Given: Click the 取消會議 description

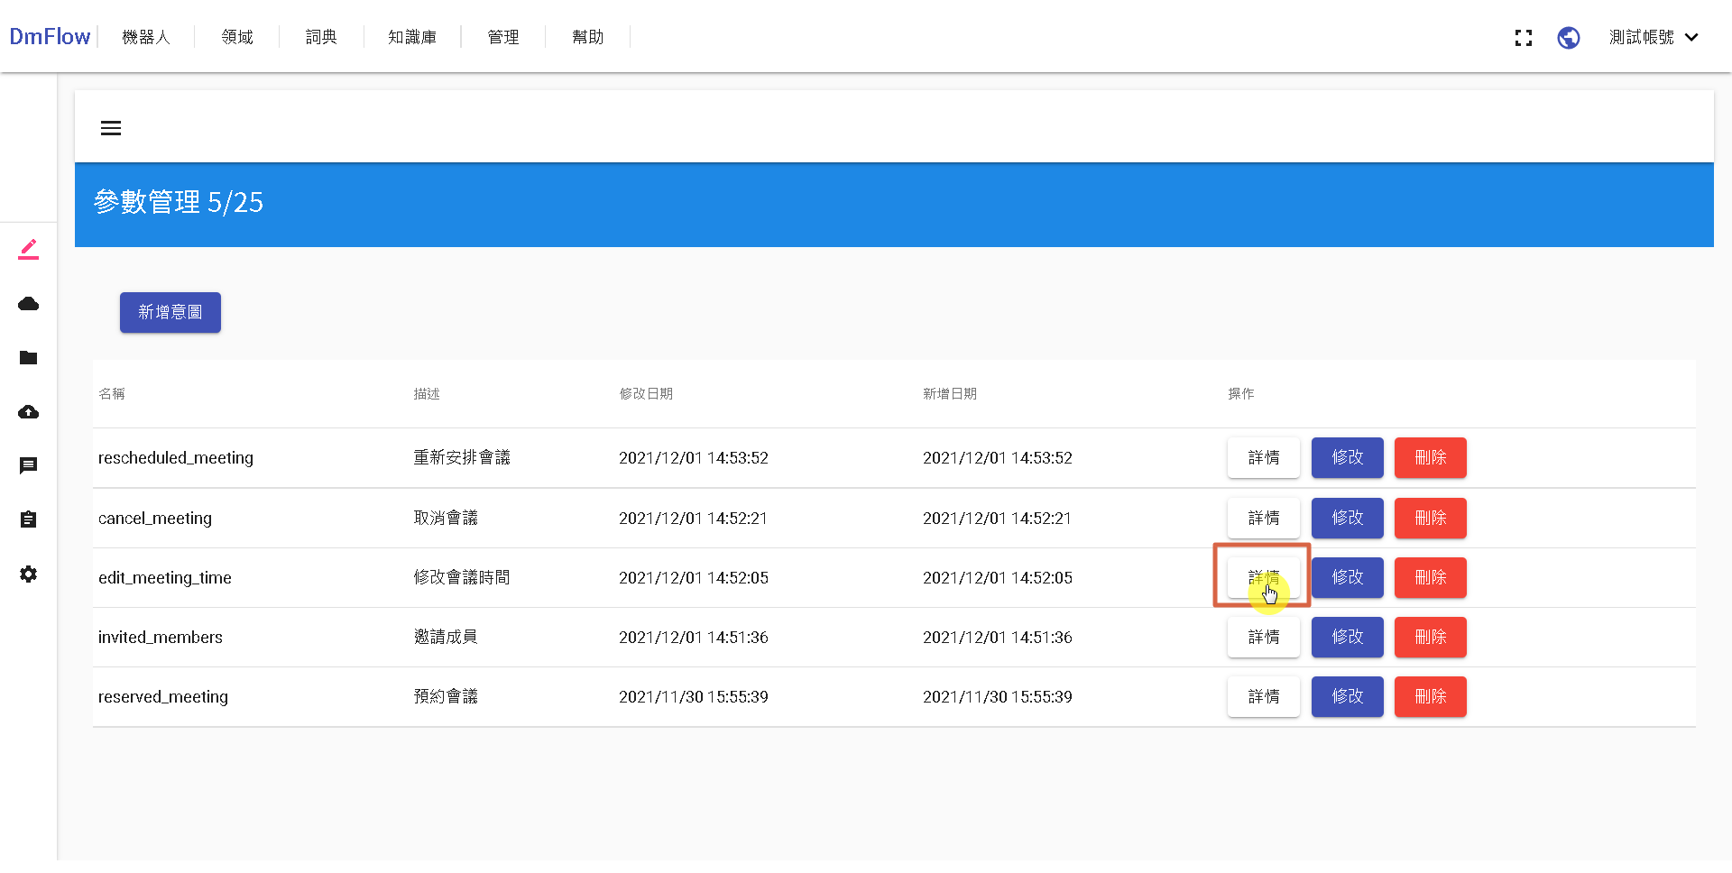Looking at the screenshot, I should click(x=446, y=519).
